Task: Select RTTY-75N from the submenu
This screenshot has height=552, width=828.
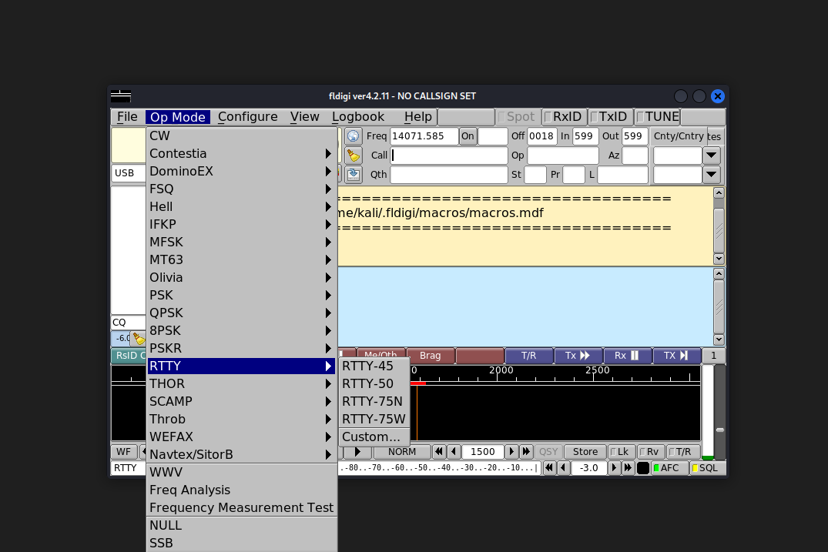Action: [374, 402]
